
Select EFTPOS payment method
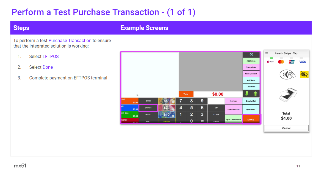[x=148, y=108]
